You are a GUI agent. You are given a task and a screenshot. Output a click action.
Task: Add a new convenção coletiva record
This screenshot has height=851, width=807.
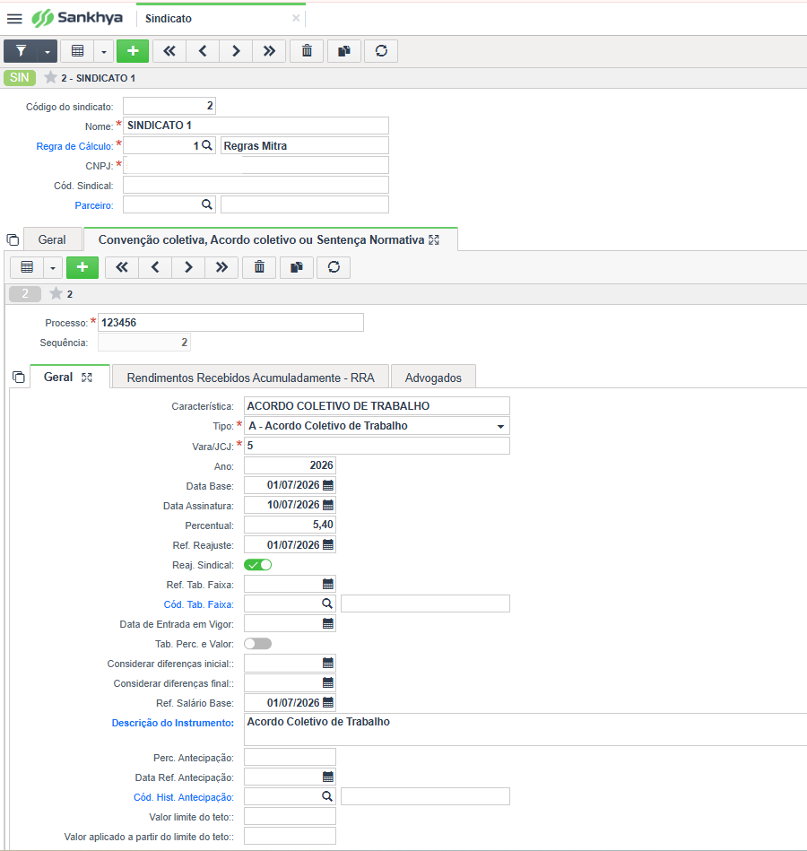(82, 267)
